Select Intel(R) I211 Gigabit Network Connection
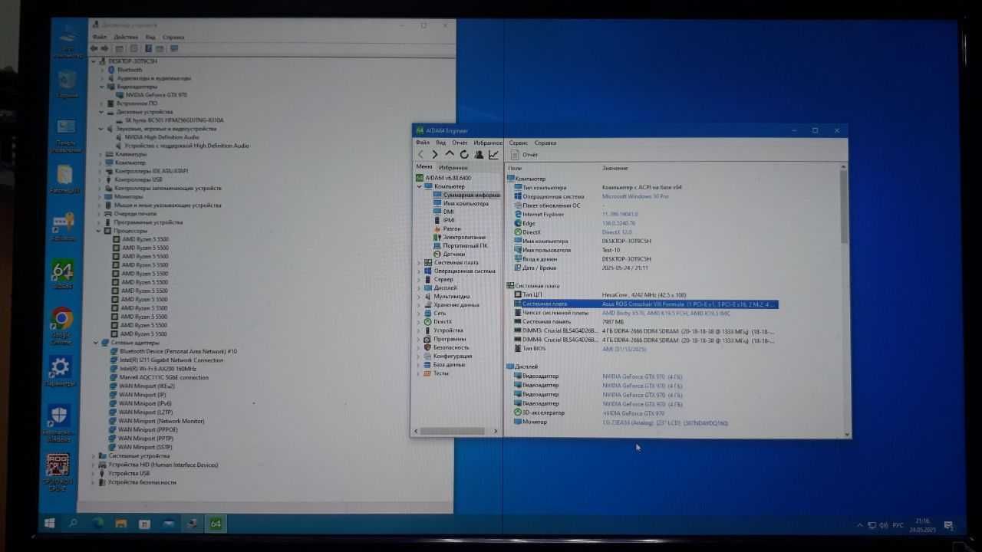The width and height of the screenshot is (982, 552). point(166,360)
